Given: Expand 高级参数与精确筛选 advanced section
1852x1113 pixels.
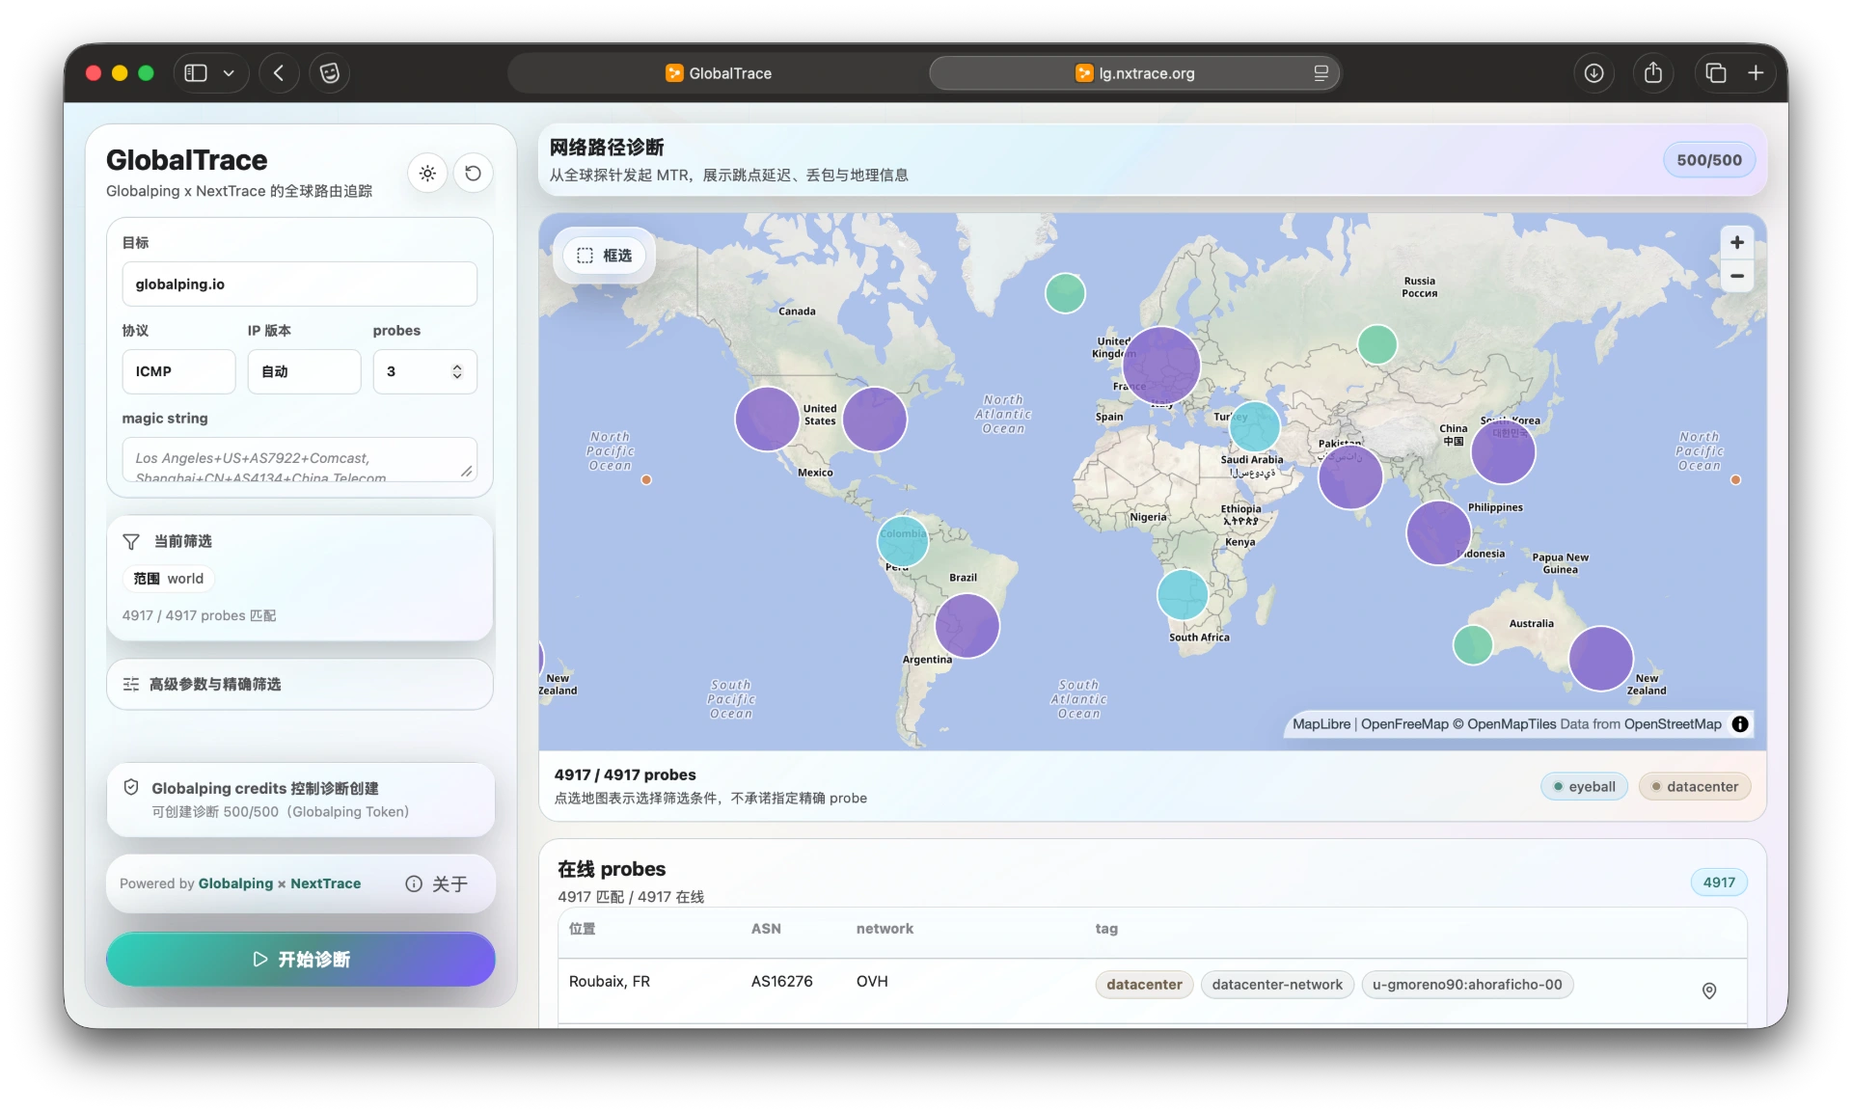Looking at the screenshot, I should [x=300, y=685].
